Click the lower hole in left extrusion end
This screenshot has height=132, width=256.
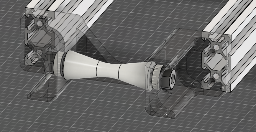(x=39, y=53)
